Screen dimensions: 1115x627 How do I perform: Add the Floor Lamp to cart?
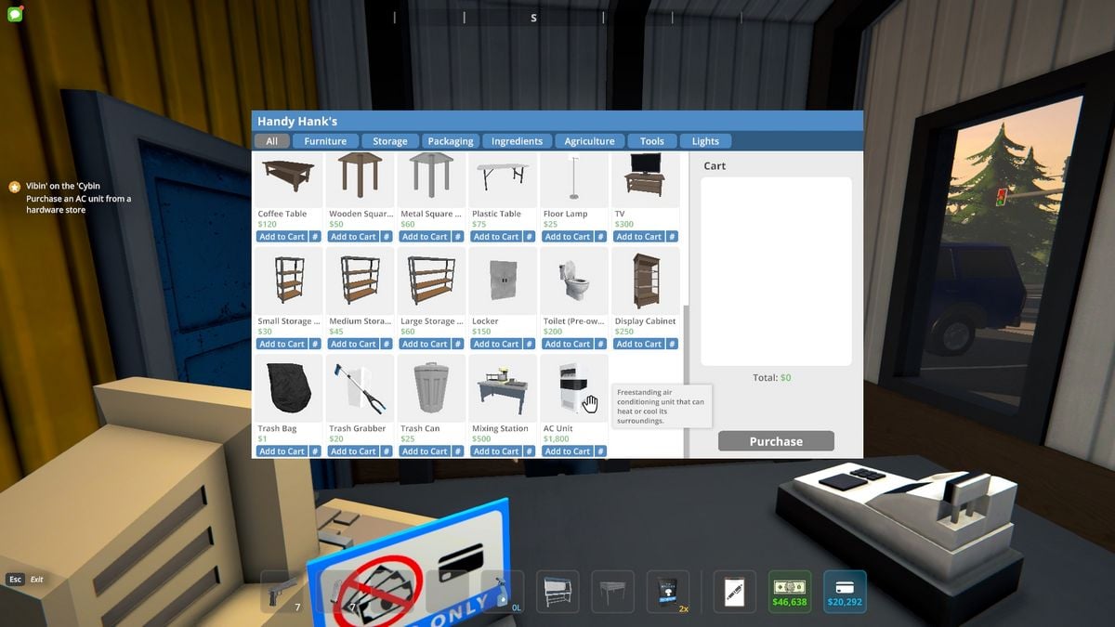click(x=568, y=237)
